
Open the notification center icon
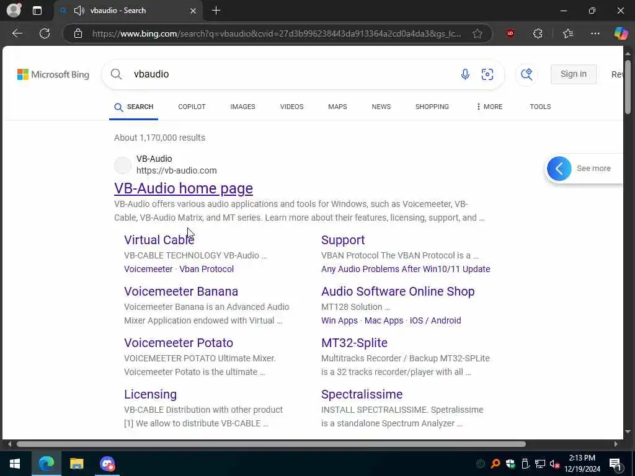(616, 464)
